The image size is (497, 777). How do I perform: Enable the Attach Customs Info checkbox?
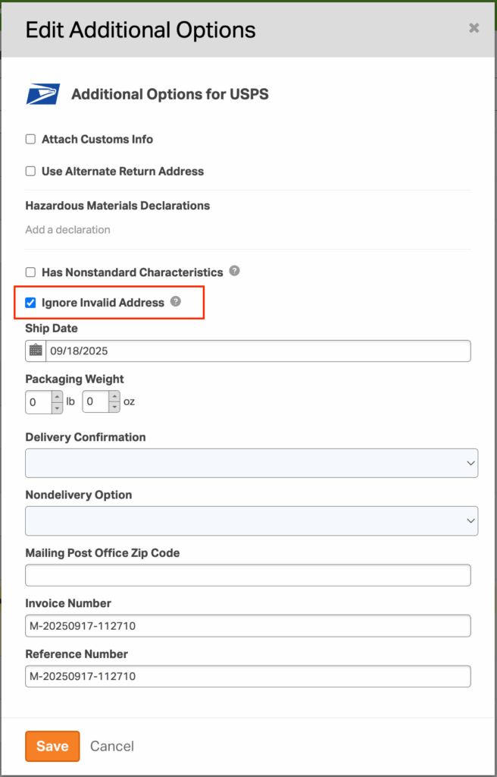coord(31,139)
